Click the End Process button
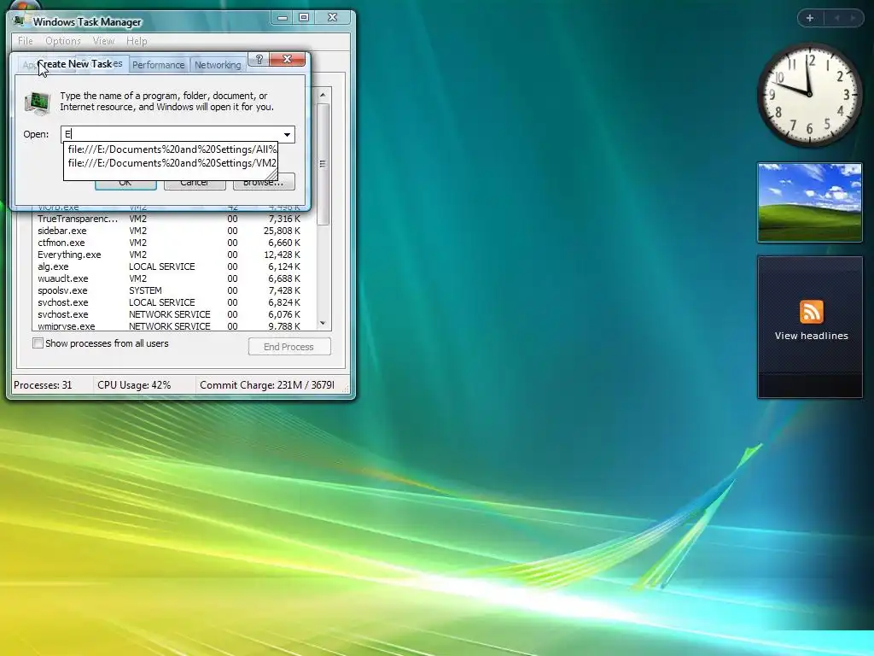Screen dimensions: 874x656 pos(289,347)
